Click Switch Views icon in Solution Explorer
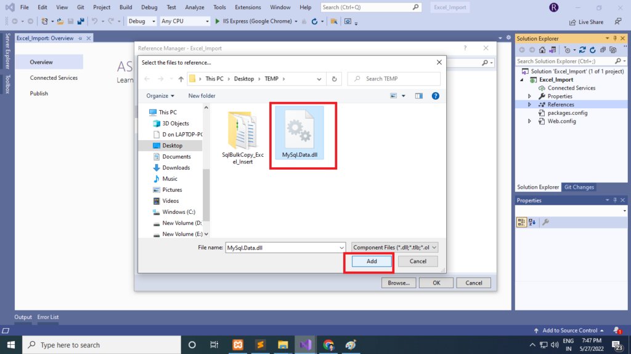Image resolution: width=631 pixels, height=354 pixels. click(x=553, y=50)
